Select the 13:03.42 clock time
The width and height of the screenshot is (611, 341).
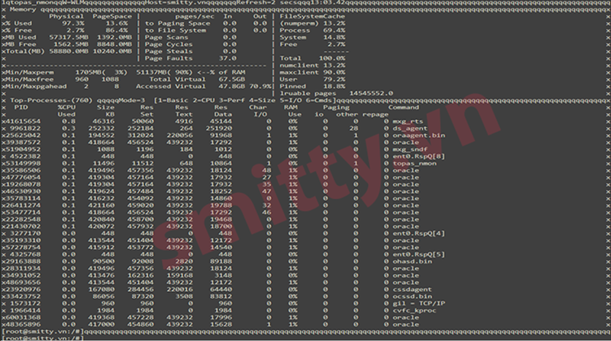click(x=327, y=2)
